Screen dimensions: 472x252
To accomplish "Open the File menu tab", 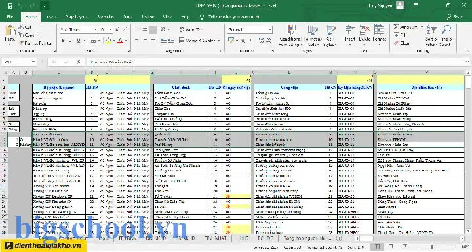I will (10, 17).
